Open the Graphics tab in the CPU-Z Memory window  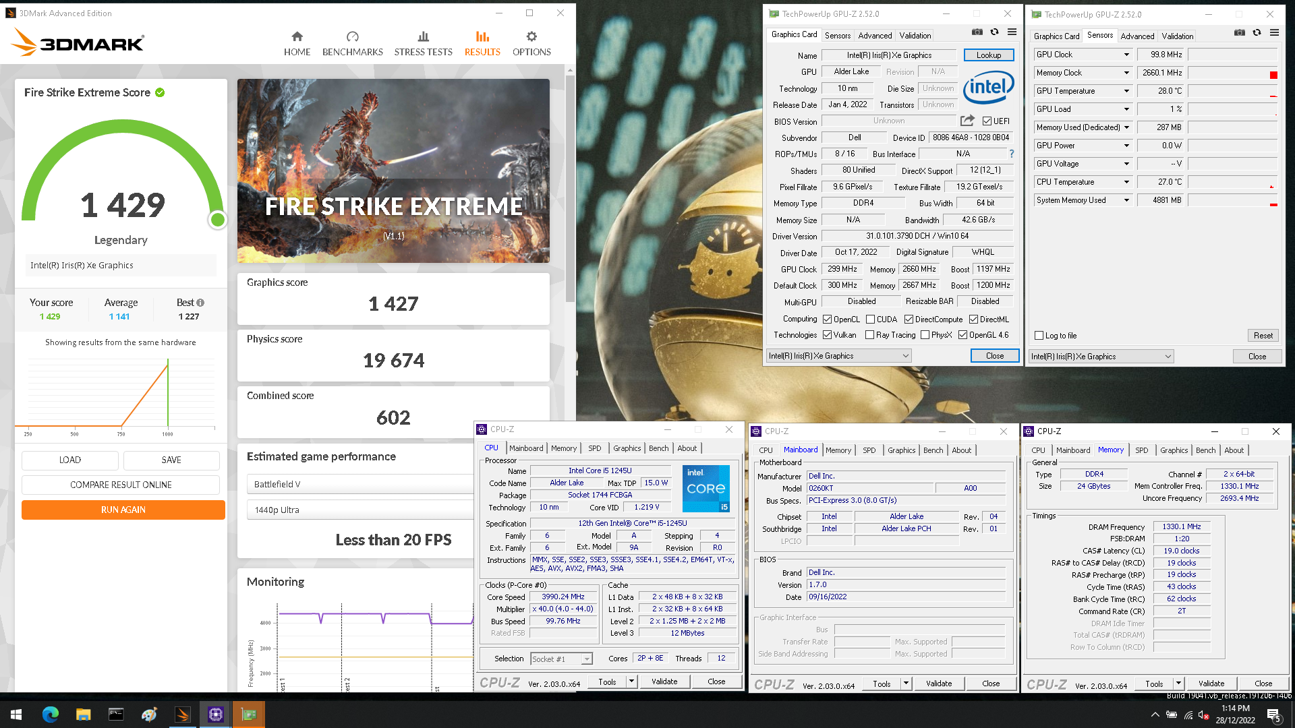point(1174,450)
